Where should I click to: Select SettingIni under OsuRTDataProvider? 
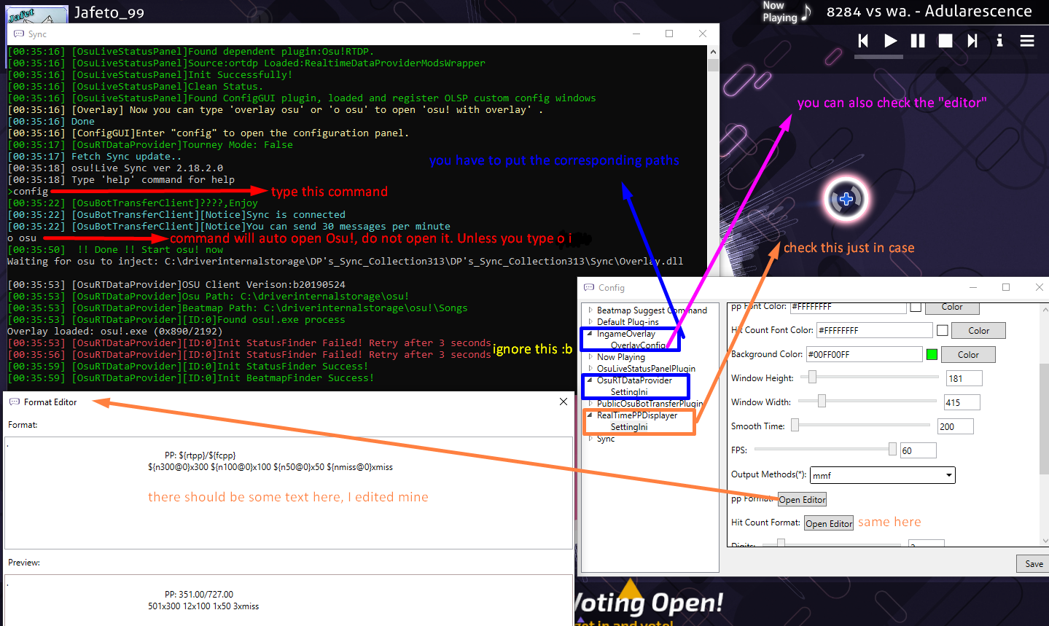[629, 392]
